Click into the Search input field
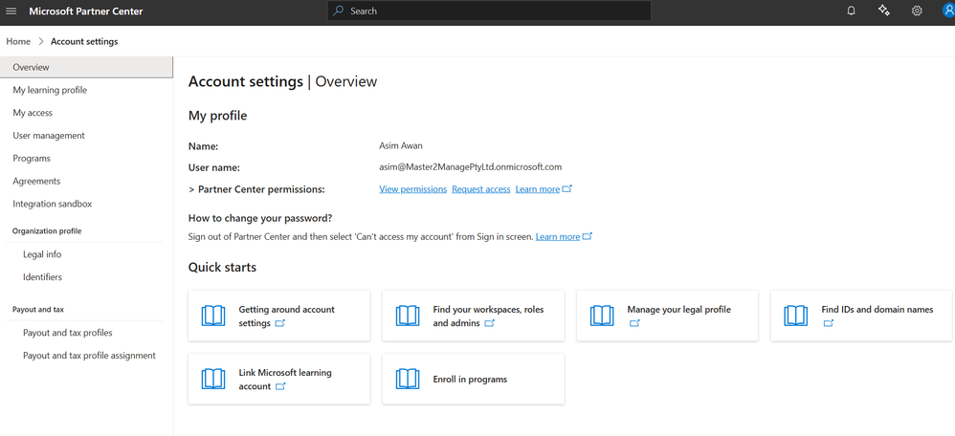Viewport: 955px width, 436px height. pyautogui.click(x=489, y=11)
